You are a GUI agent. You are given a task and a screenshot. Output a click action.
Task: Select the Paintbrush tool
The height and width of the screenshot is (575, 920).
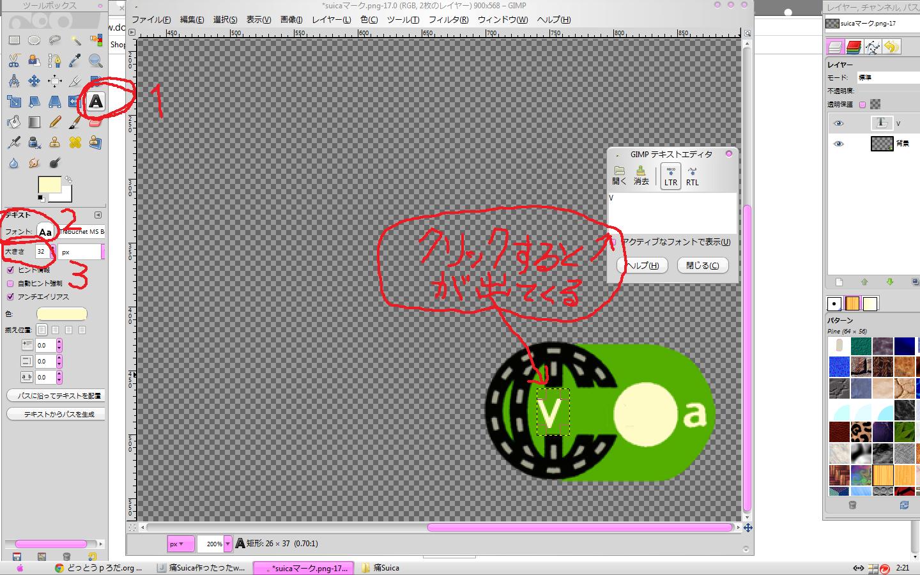tap(75, 122)
